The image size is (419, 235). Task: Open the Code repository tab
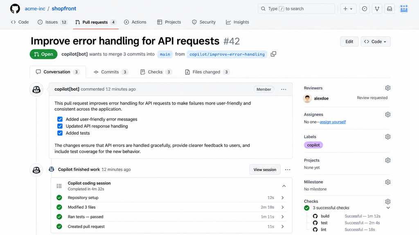[20, 22]
